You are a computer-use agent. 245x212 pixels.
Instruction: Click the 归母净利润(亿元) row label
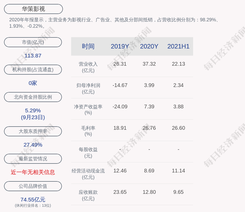pos(88,89)
